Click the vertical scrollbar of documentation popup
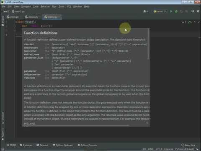The width and height of the screenshot is (201, 151). [148, 44]
